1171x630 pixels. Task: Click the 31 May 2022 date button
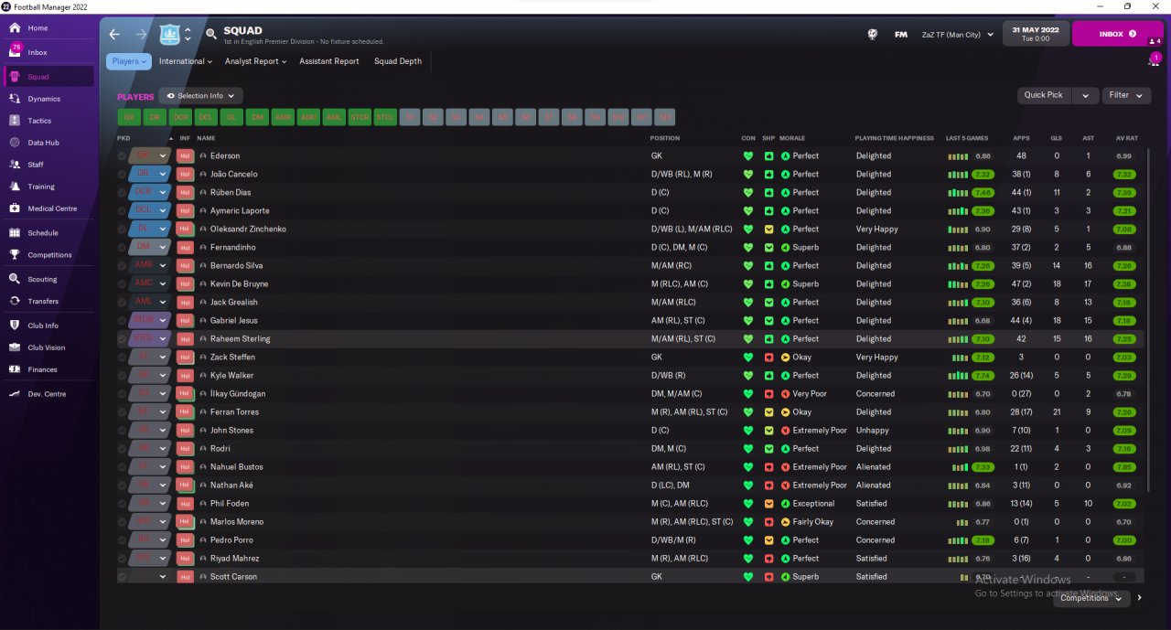1036,34
